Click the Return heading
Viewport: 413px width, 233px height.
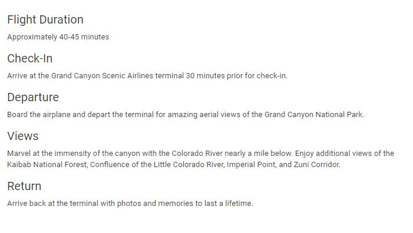coord(24,186)
